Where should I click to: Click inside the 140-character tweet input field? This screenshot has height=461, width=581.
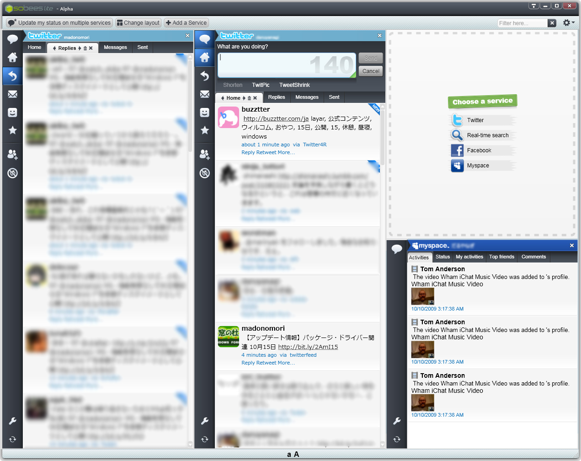[286, 65]
